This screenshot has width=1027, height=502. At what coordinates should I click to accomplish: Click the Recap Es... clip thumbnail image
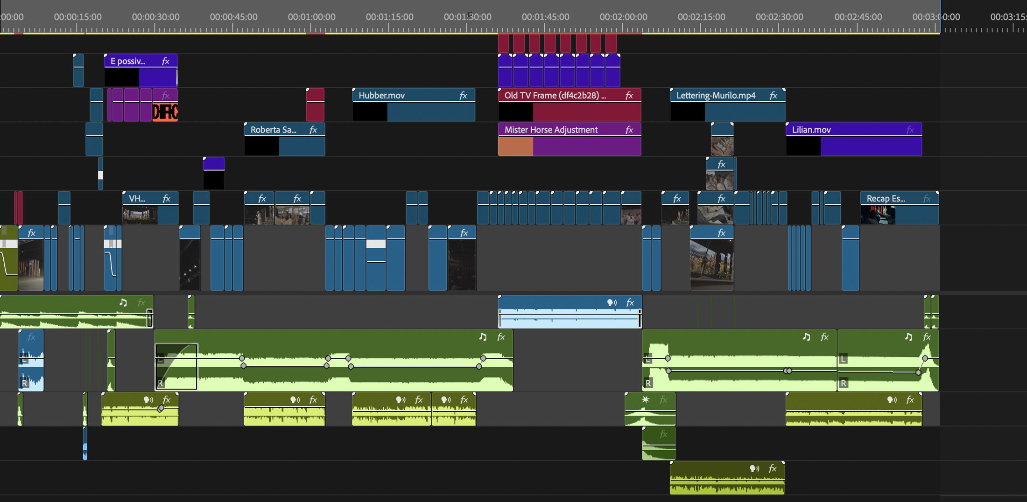pos(878,215)
